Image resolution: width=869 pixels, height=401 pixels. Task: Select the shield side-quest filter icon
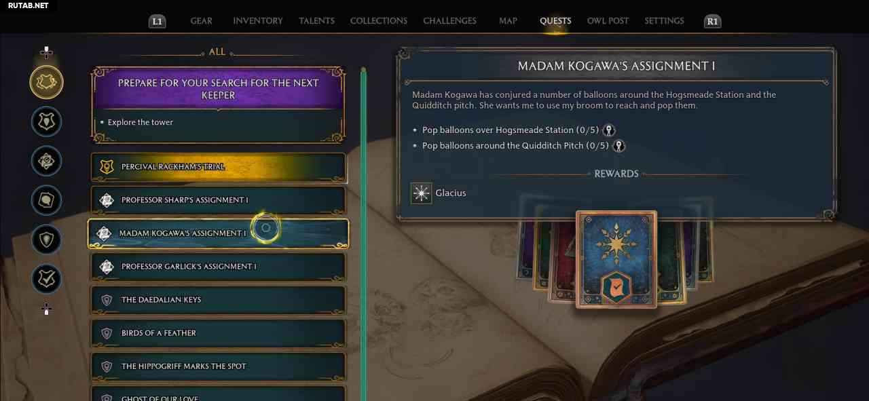pos(46,240)
